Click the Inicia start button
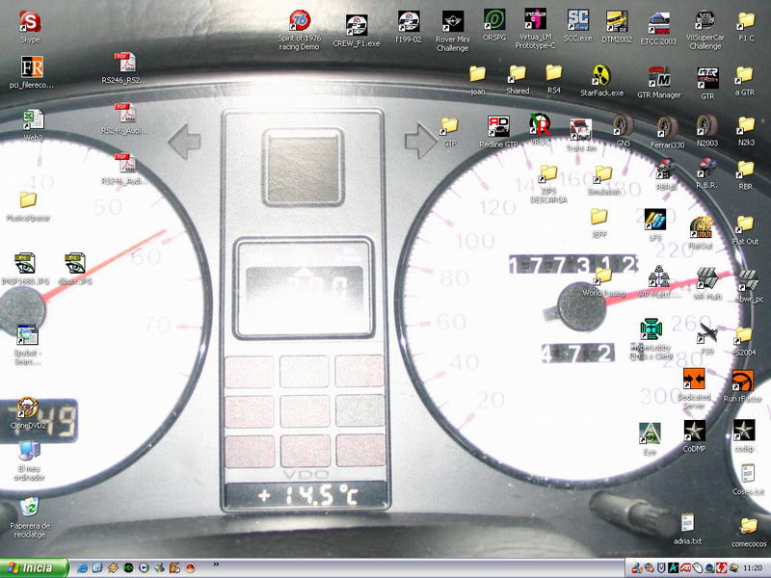 (34, 568)
